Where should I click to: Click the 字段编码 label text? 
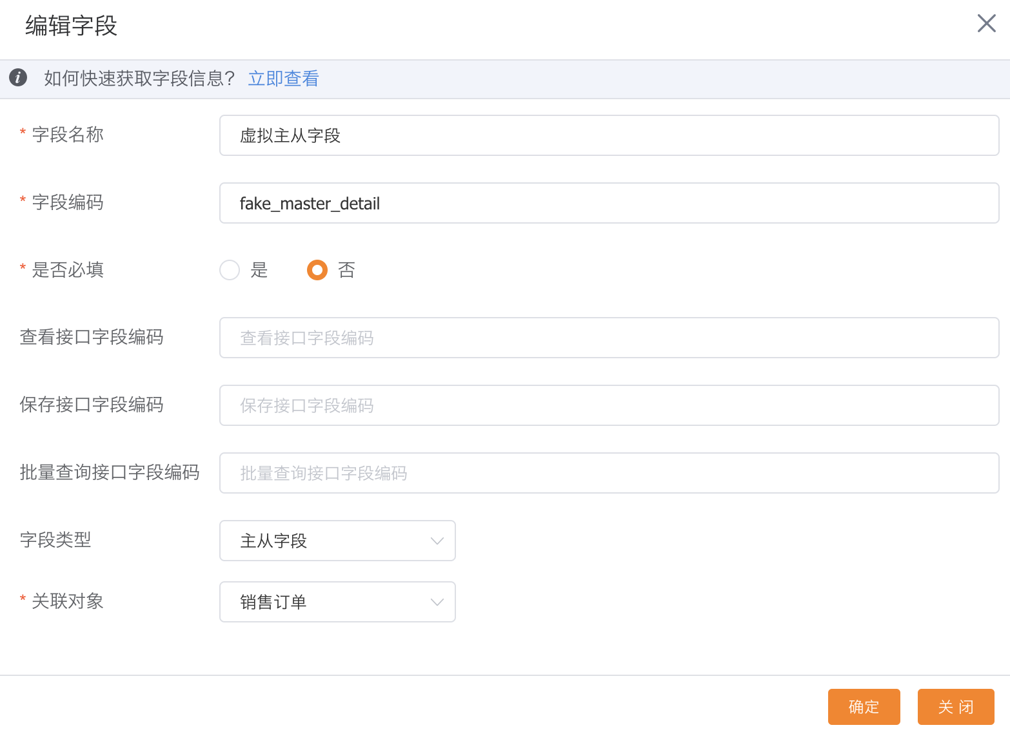tap(68, 202)
